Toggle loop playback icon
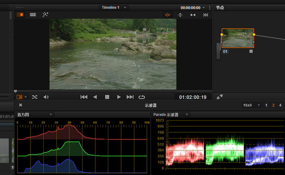The height and width of the screenshot is (175, 285). click(142, 97)
